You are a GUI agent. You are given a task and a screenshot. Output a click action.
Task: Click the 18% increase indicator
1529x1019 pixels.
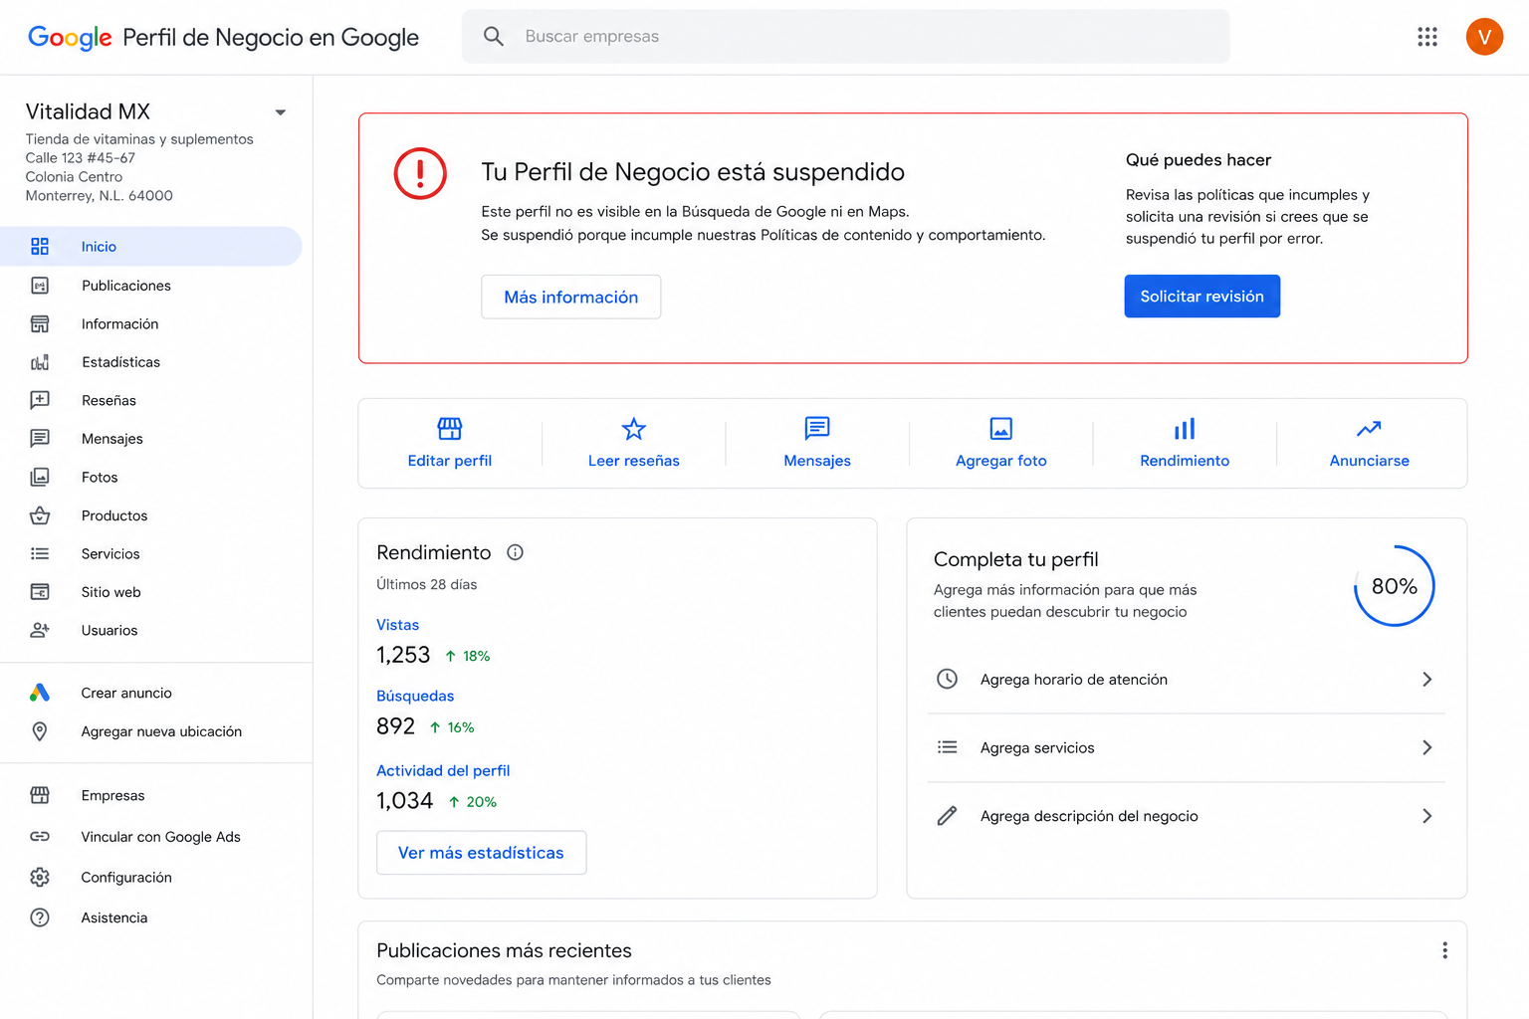tap(468, 656)
